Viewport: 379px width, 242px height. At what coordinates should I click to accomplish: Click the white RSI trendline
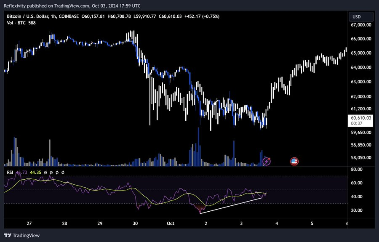232,205
